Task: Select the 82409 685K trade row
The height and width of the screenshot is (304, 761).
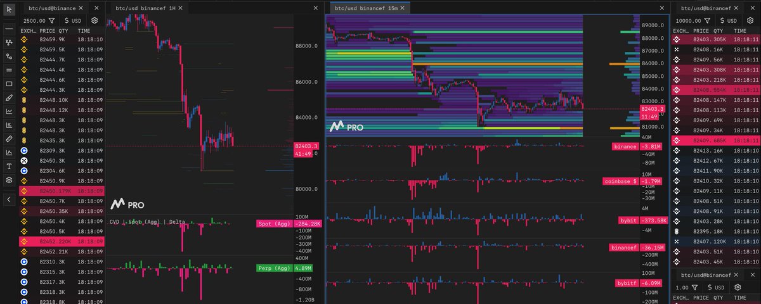Action: click(715, 140)
